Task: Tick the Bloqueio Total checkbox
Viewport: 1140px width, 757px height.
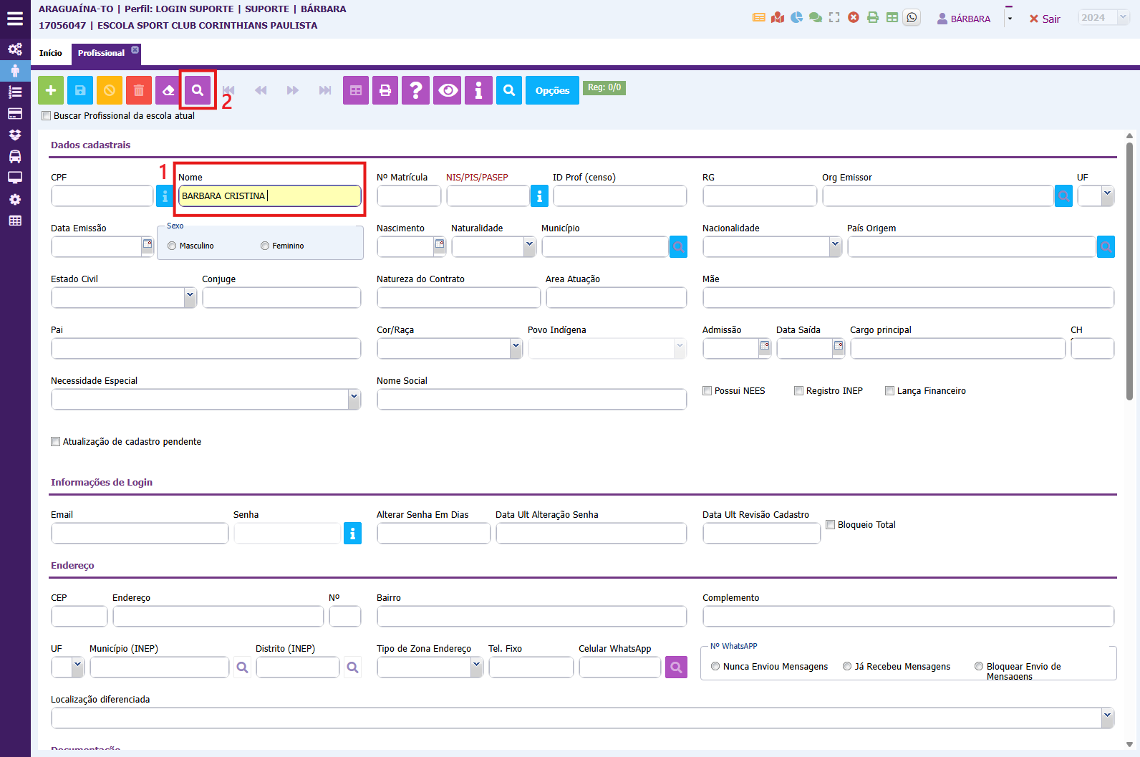Action: click(831, 525)
